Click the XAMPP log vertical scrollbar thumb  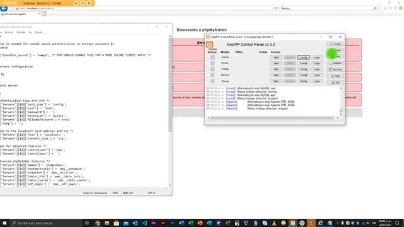[x=341, y=111]
